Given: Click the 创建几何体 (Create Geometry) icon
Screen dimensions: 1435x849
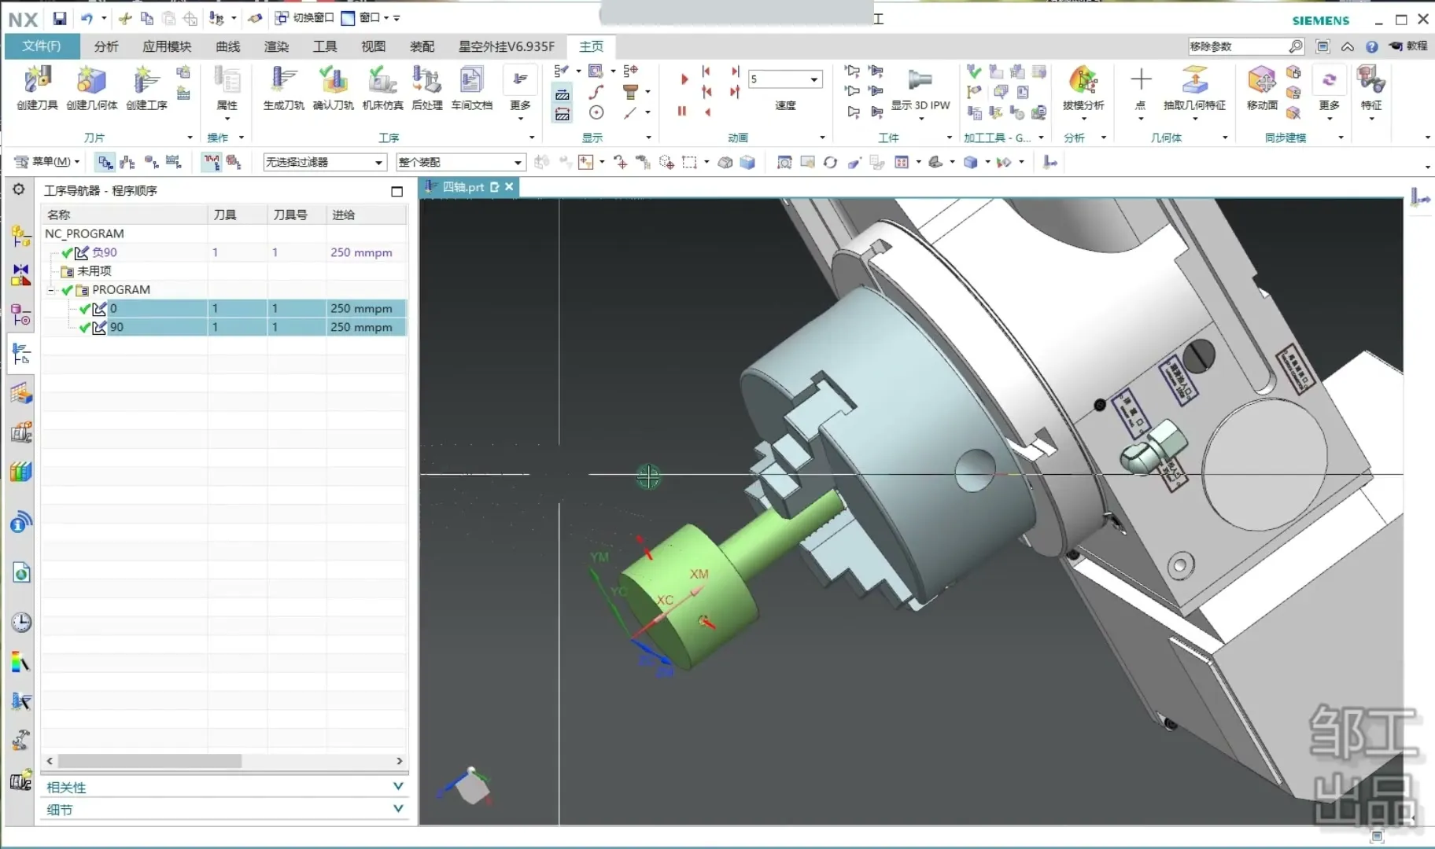Looking at the screenshot, I should [91, 87].
